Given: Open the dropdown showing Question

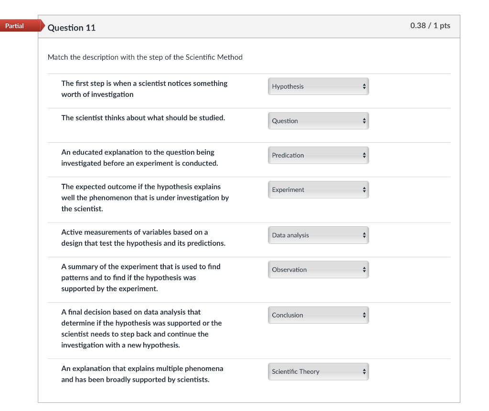Looking at the screenshot, I should [x=318, y=121].
